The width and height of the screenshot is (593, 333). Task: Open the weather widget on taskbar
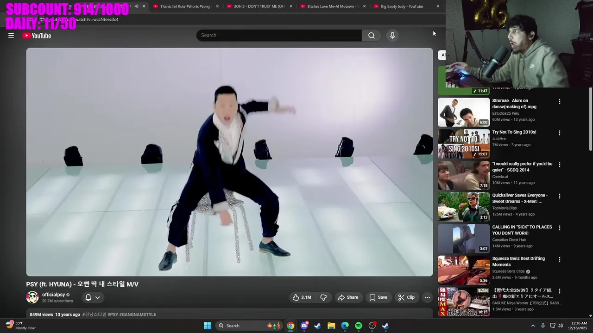tap(21, 326)
